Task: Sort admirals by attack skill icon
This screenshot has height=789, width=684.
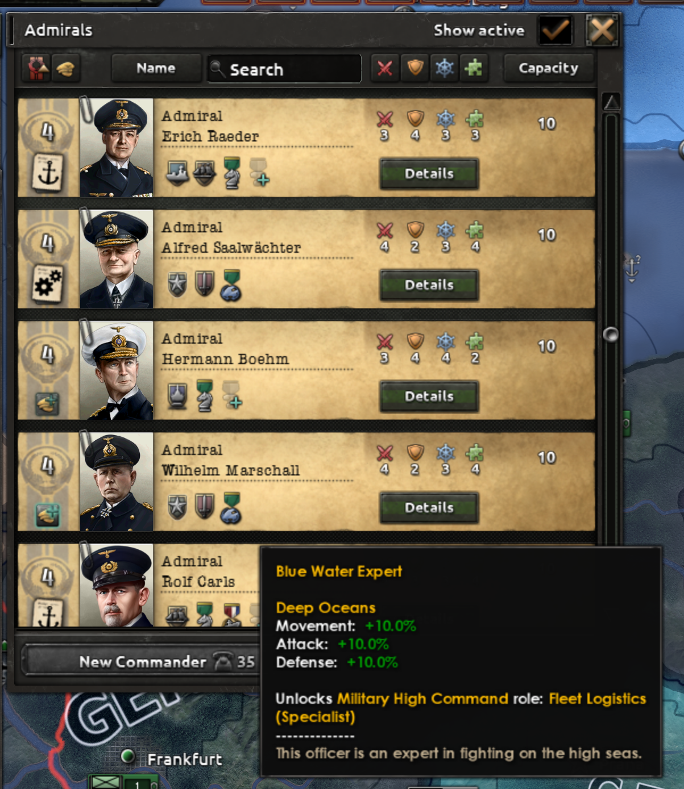Action: (385, 69)
